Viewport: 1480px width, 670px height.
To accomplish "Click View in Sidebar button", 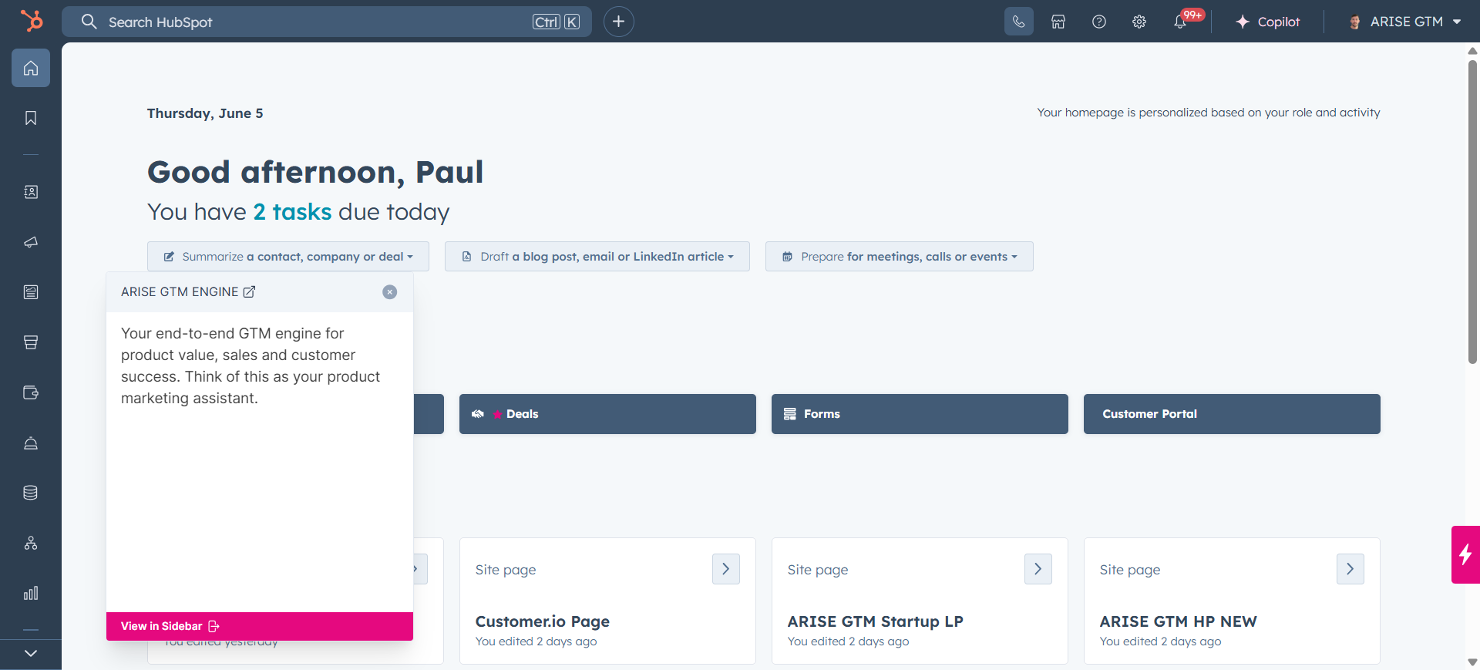I will click(x=260, y=626).
